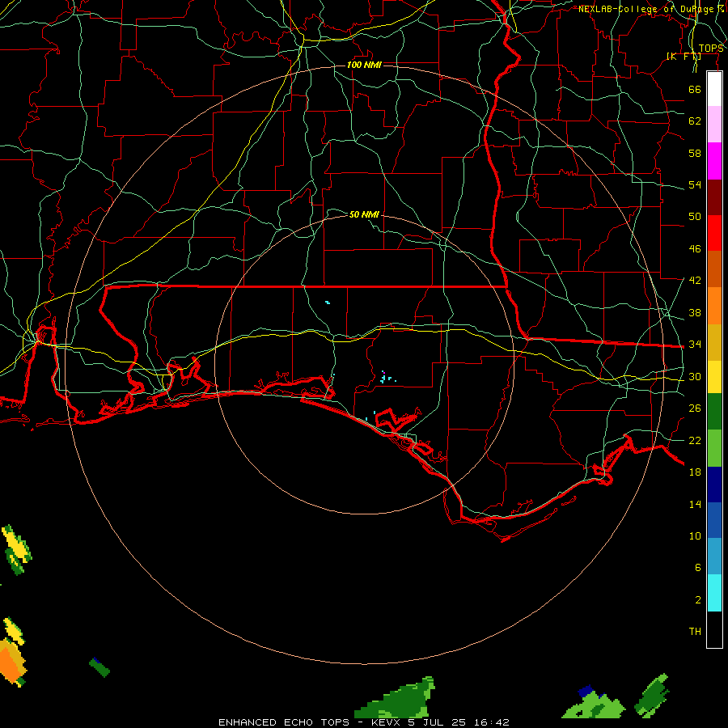Click the black TH legend swatch
The image size is (728, 728).
pyautogui.click(x=714, y=629)
